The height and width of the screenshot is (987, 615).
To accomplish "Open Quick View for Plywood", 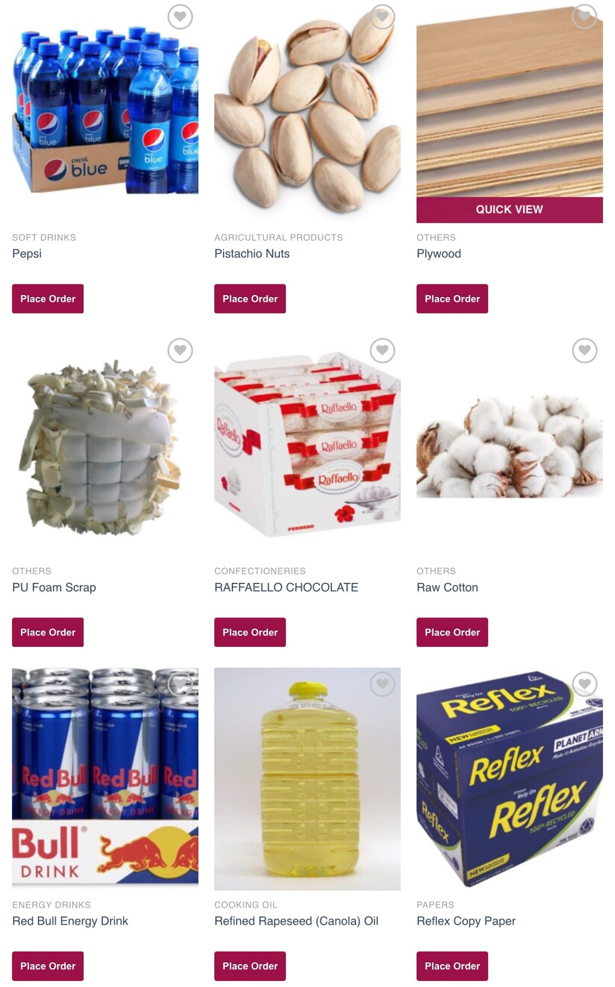I will pyautogui.click(x=510, y=209).
